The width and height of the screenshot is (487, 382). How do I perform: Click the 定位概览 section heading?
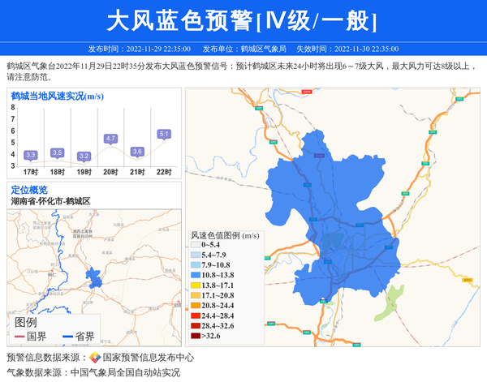pos(29,190)
